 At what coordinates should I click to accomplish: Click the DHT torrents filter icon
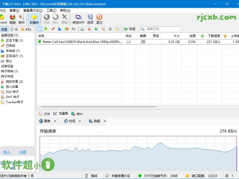tap(110, 29)
